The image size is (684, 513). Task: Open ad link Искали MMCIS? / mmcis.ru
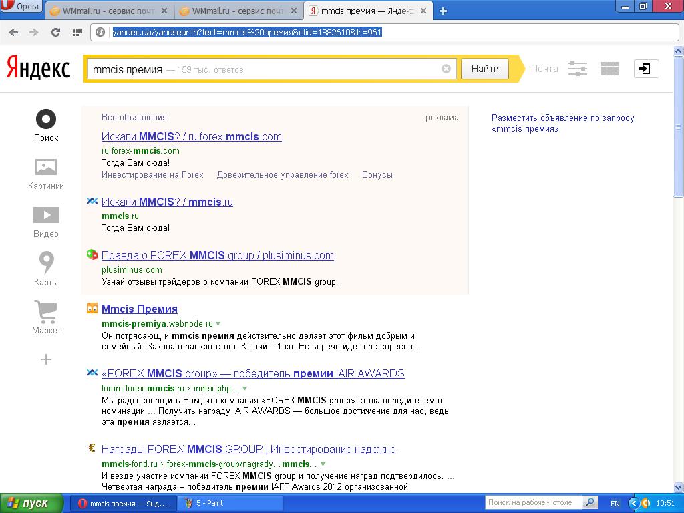point(167,202)
